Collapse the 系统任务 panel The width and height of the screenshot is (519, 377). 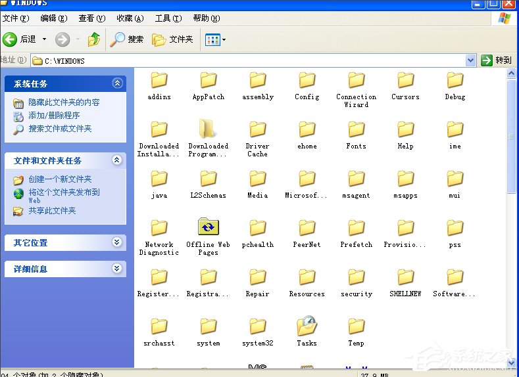pos(117,83)
